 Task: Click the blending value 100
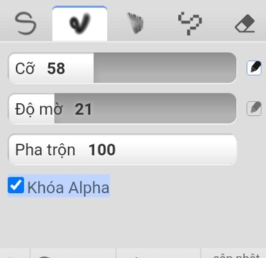tap(102, 150)
